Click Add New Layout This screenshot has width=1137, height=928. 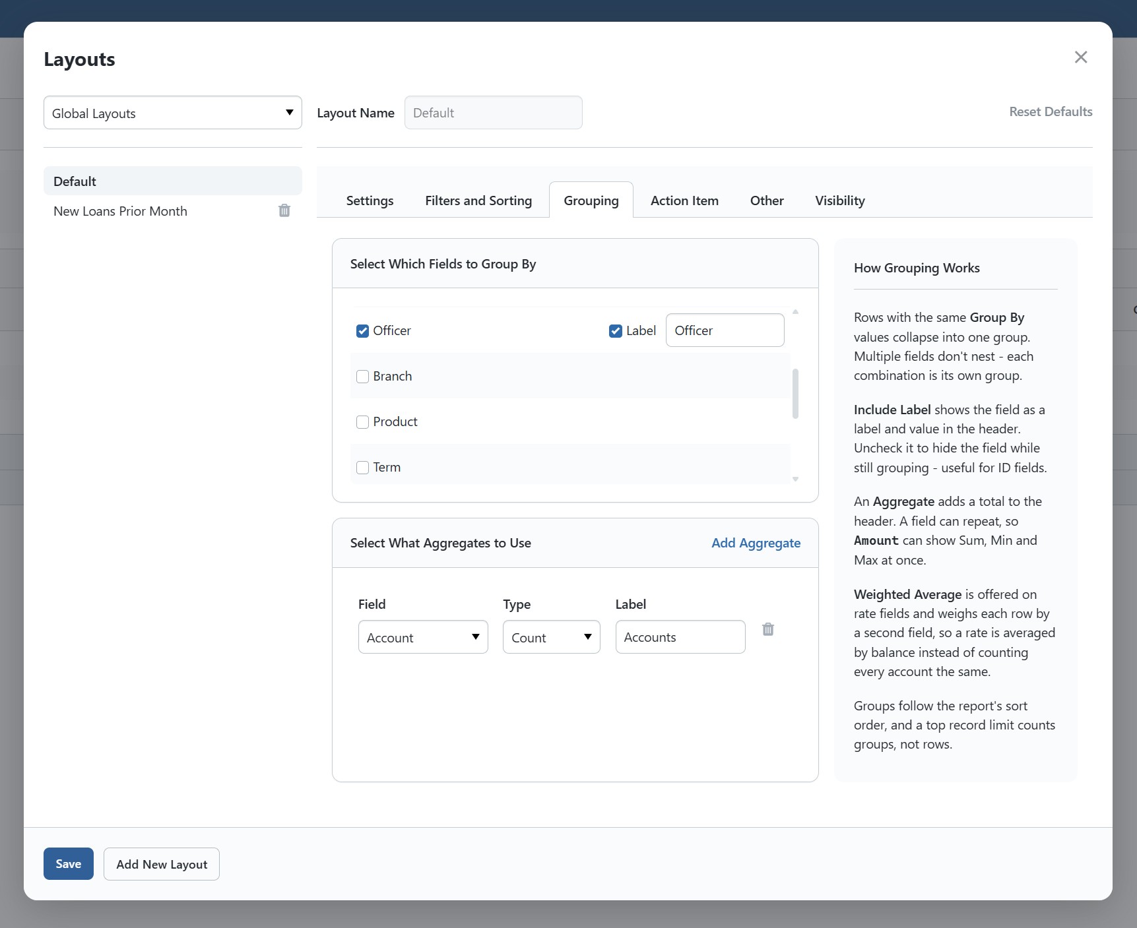(x=162, y=864)
